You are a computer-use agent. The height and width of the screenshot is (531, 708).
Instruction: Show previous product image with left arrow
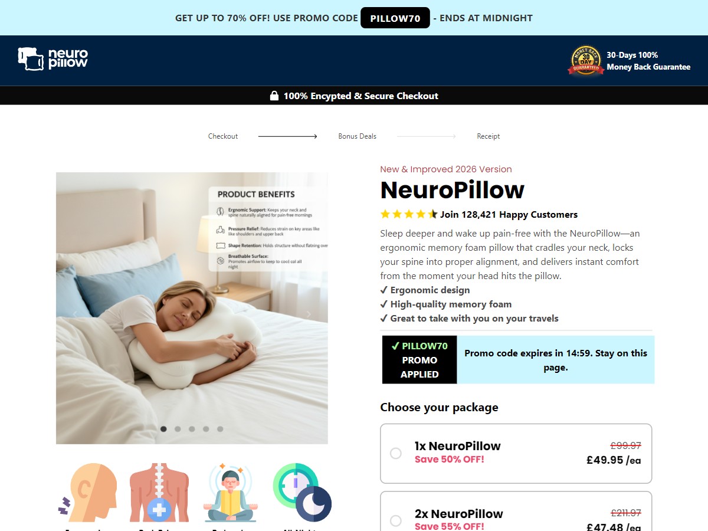[x=75, y=314]
